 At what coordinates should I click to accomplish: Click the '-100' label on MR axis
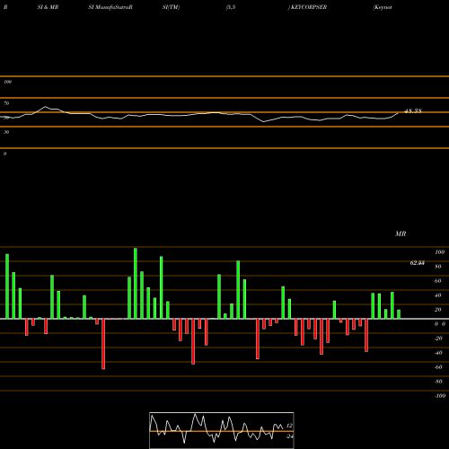pos(440,396)
